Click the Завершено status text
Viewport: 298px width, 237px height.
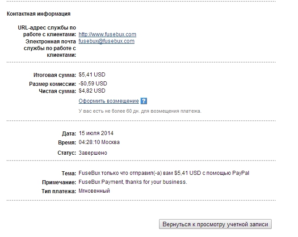(93, 153)
